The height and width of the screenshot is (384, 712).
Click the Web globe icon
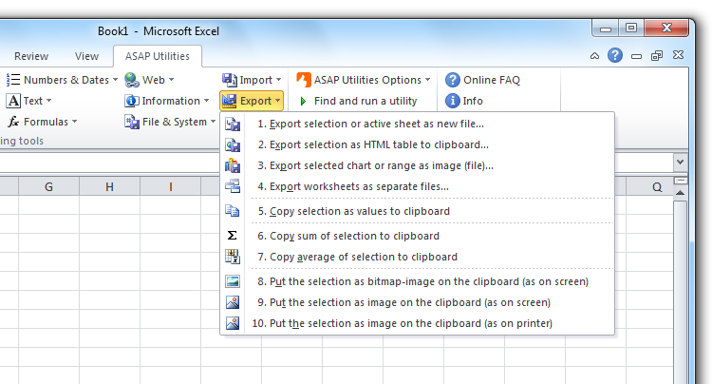click(x=132, y=80)
